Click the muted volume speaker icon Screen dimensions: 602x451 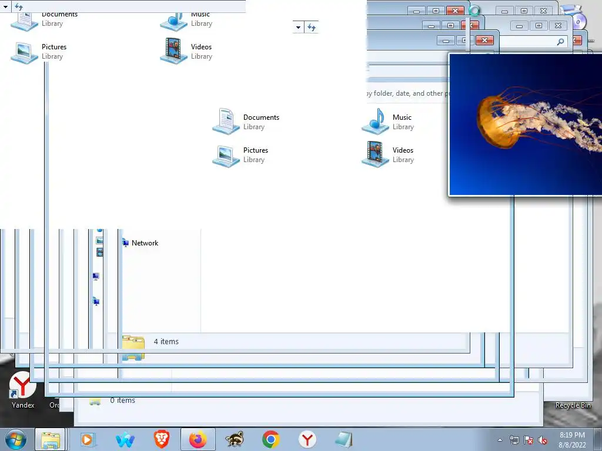[x=543, y=440]
